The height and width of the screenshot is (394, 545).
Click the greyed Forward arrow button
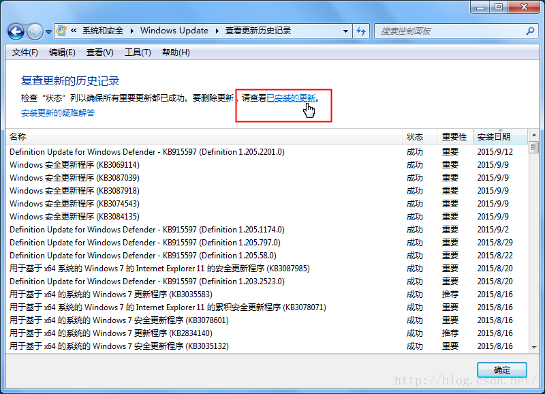(35, 31)
